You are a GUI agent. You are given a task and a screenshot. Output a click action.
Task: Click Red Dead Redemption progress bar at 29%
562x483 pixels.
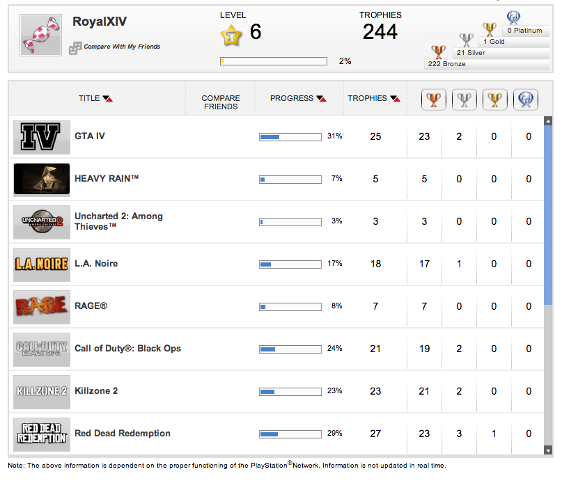tap(290, 434)
